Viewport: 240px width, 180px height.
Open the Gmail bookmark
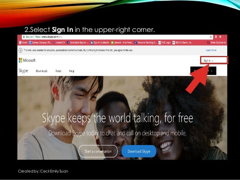click(23, 42)
